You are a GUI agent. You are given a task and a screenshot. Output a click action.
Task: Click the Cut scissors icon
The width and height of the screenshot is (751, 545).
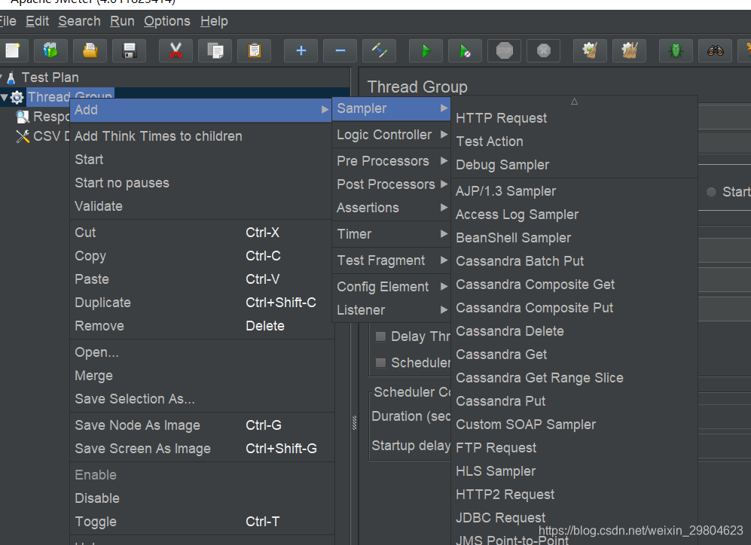176,50
